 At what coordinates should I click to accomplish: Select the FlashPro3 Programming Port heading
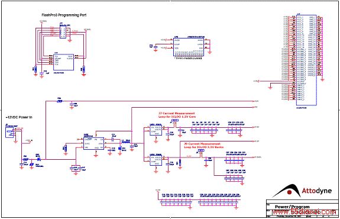64,15
